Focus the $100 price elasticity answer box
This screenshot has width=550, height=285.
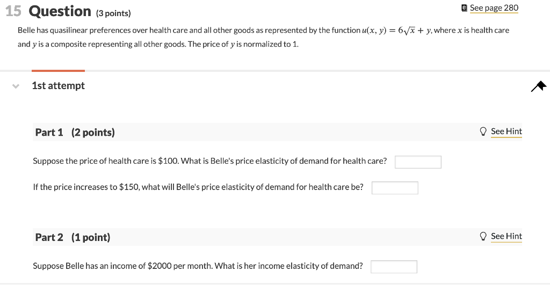pos(418,162)
